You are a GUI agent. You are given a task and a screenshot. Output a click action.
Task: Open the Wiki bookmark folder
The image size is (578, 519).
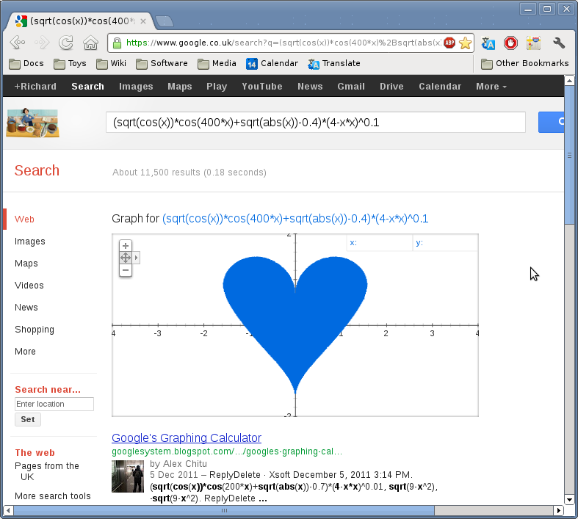click(x=112, y=63)
